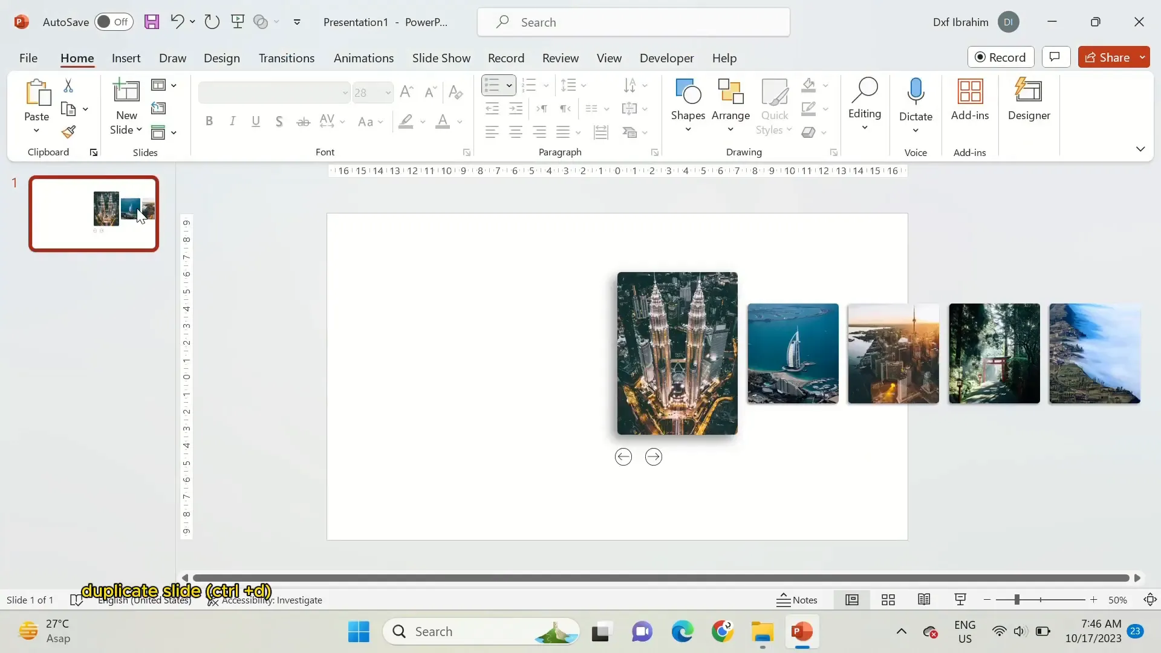
Task: Click the Copy icon in Clipboard group
Action: click(68, 109)
